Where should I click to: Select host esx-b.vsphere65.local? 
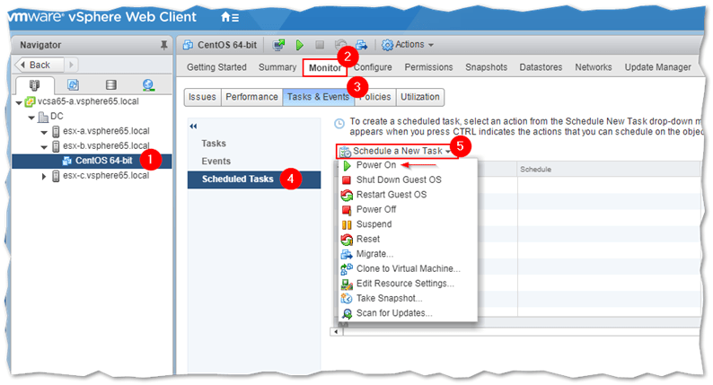106,146
